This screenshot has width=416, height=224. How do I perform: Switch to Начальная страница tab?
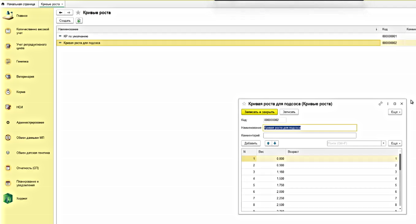click(x=19, y=4)
